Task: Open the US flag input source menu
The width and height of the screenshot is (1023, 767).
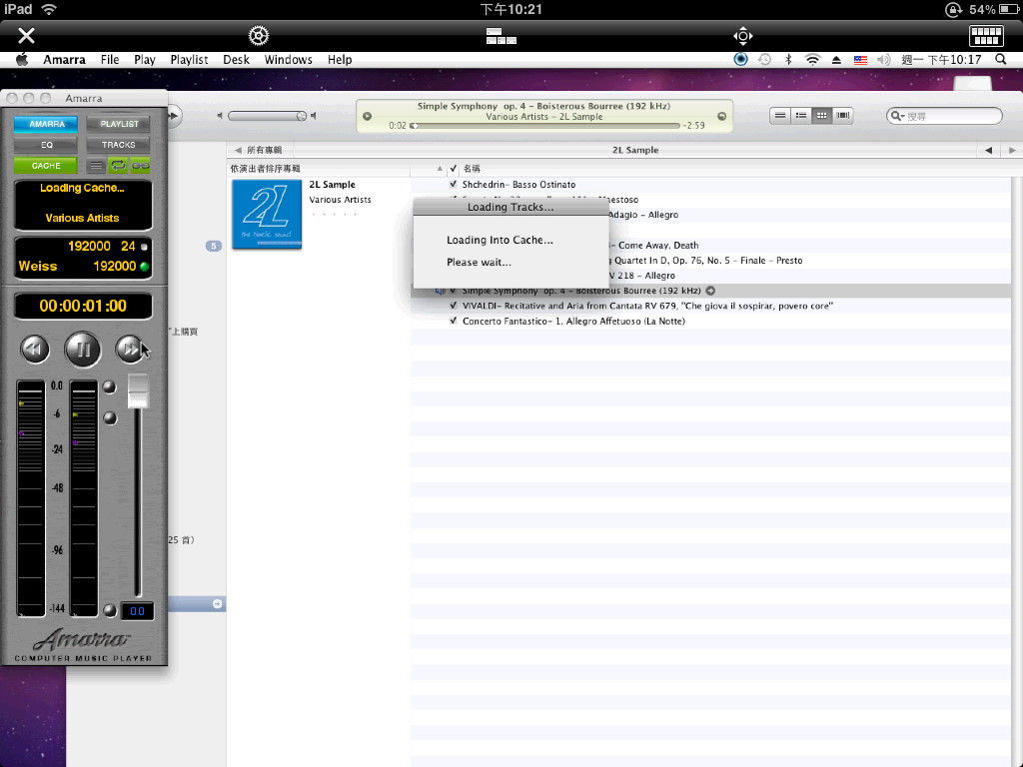Action: tap(860, 59)
